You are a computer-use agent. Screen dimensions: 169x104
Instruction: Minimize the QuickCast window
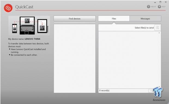pyautogui.click(x=155, y=2)
